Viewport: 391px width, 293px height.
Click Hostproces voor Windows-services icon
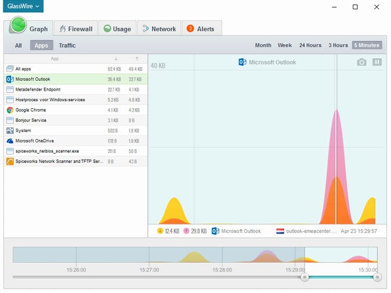click(x=10, y=99)
